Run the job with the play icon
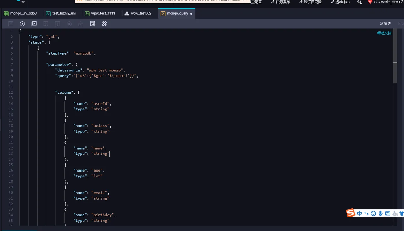 tap(22, 24)
